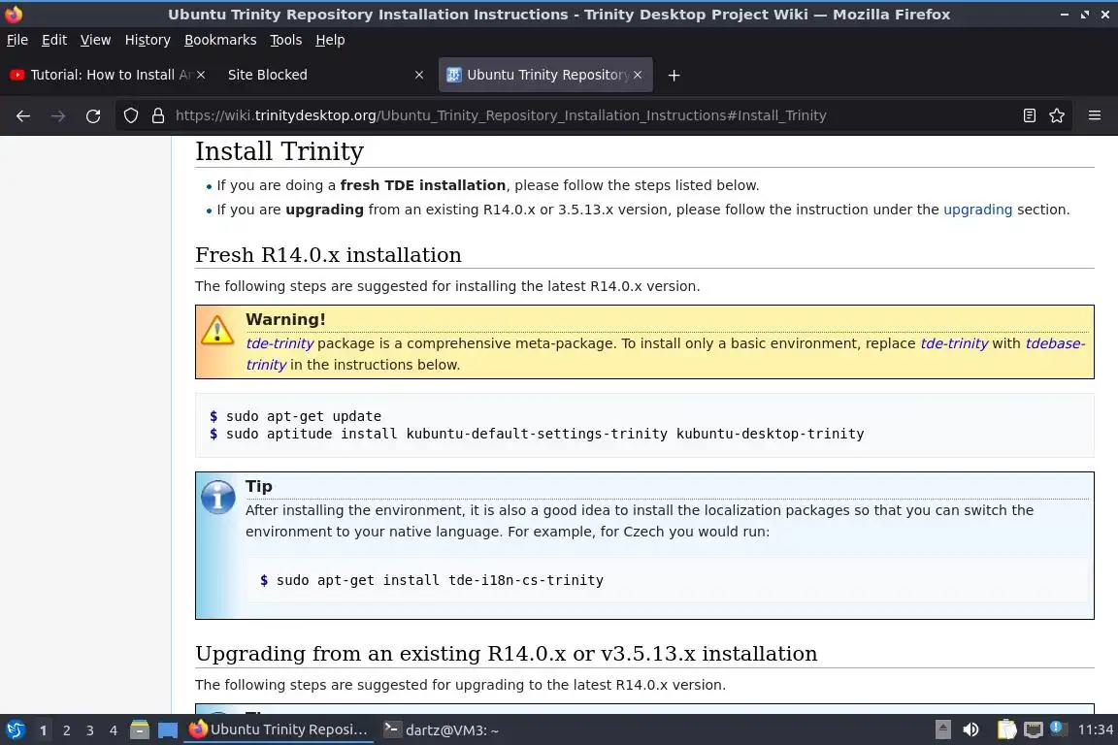
Task: Click the Upgrading from an existing R14.0.x heading
Action: 507,653
